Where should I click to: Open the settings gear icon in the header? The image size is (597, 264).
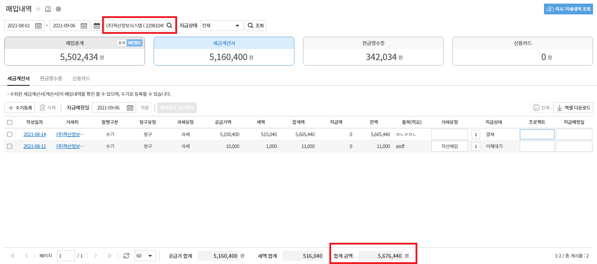click(x=58, y=9)
